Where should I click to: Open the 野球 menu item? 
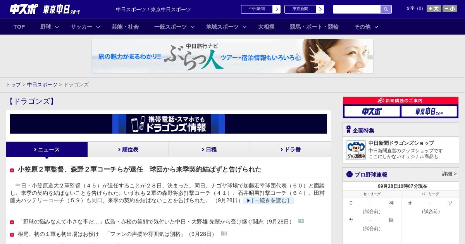click(46, 27)
